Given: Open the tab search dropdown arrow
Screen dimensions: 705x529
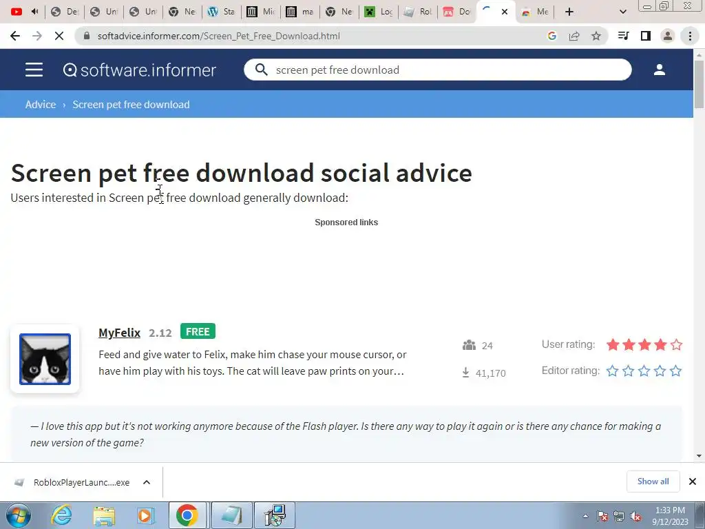Looking at the screenshot, I should click(622, 12).
